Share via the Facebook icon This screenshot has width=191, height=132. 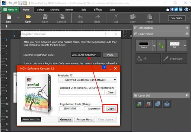[172, 10]
